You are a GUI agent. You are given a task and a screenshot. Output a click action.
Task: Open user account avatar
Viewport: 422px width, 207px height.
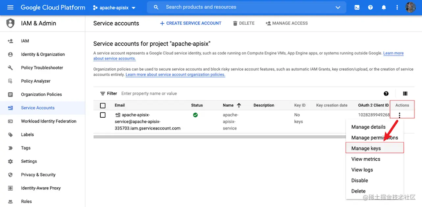pos(410,7)
